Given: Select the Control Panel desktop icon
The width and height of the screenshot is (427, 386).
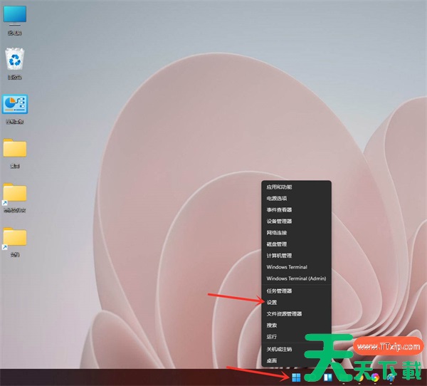Looking at the screenshot, I should tap(15, 109).
